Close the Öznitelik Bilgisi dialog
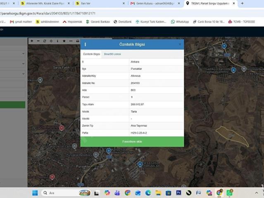The height and width of the screenshot is (198, 264). 180,44
